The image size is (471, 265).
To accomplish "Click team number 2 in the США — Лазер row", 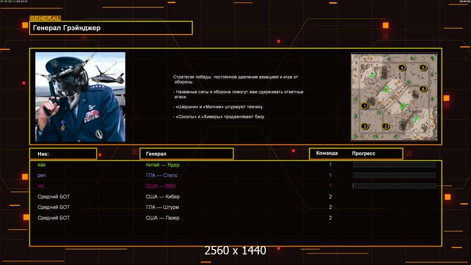I will click(330, 218).
